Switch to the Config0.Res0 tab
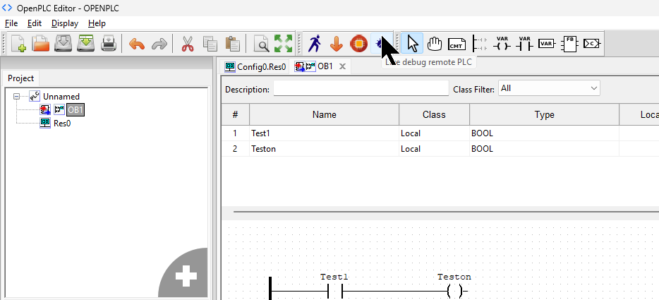 (x=255, y=66)
